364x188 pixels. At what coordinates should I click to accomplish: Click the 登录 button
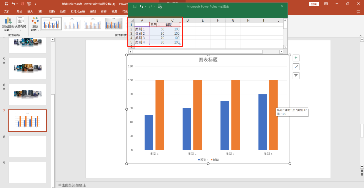point(314,4)
